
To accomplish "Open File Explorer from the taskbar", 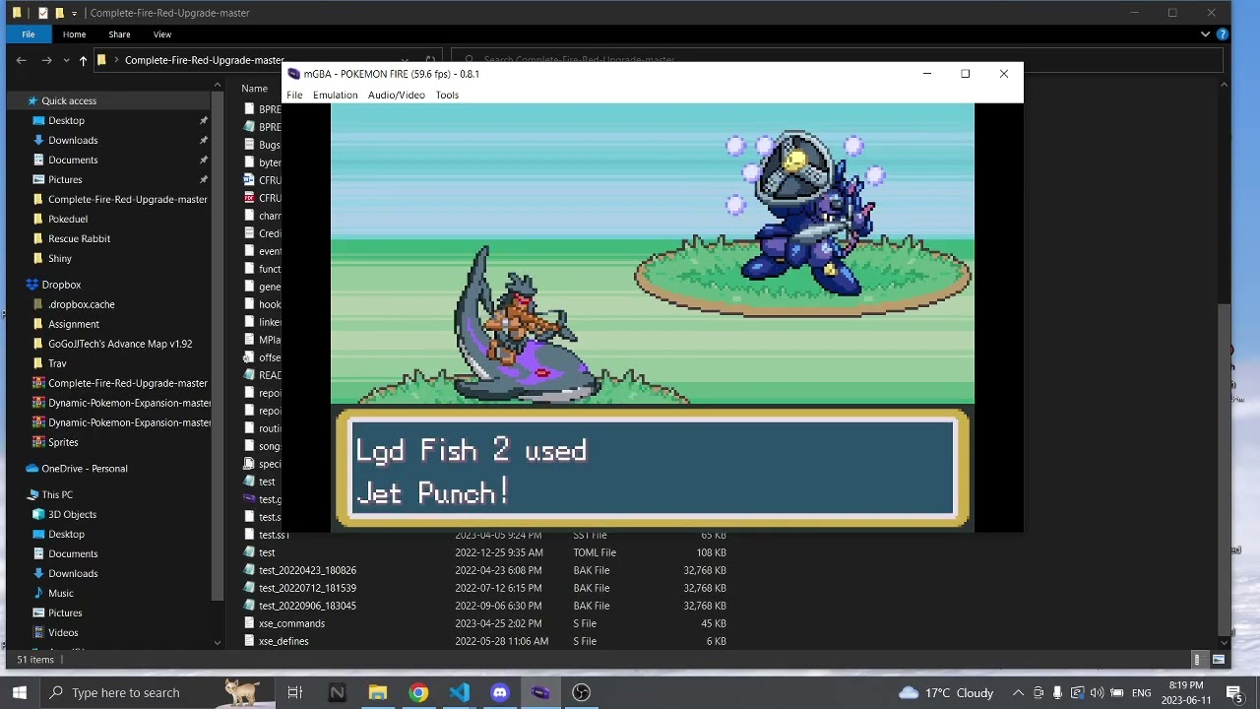I will (378, 692).
